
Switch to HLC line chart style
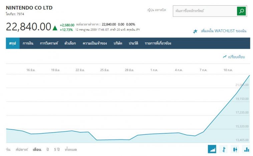(x=224, y=149)
